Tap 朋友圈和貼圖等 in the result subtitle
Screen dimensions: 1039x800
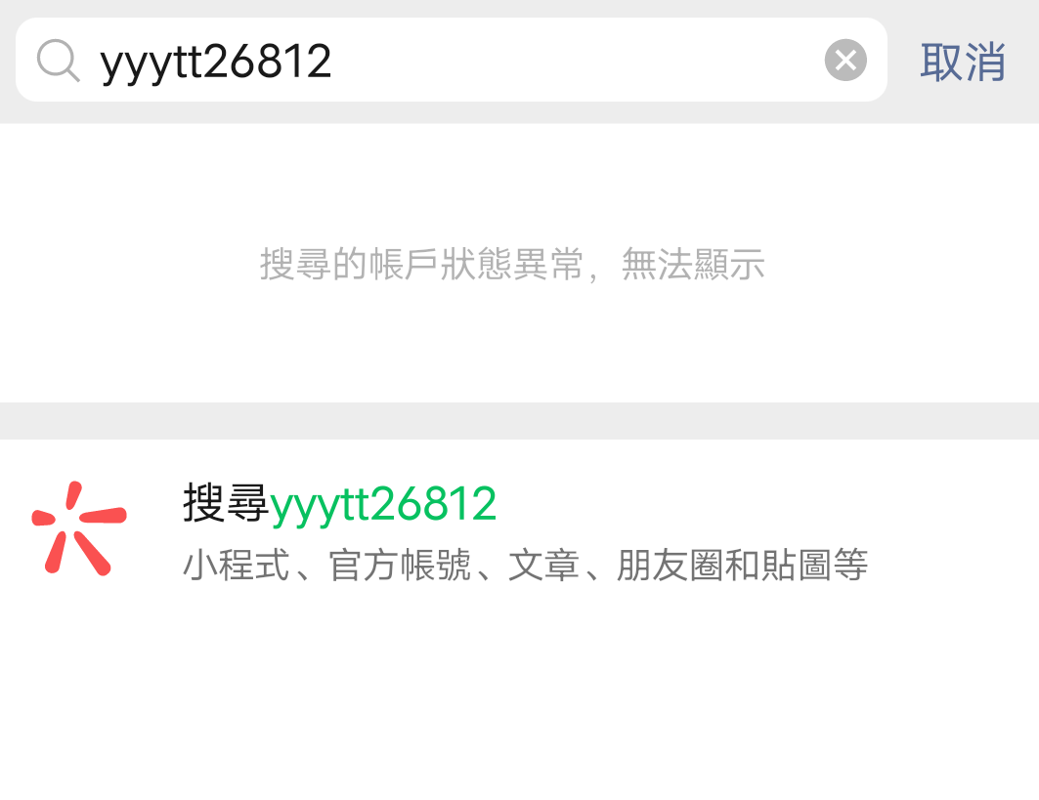[x=742, y=566]
